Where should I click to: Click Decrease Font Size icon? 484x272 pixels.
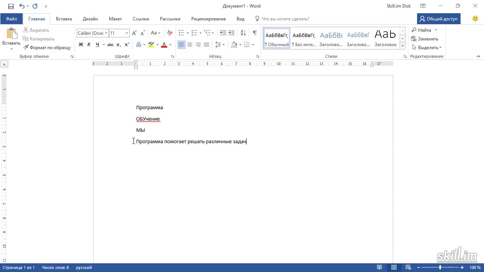(143, 33)
